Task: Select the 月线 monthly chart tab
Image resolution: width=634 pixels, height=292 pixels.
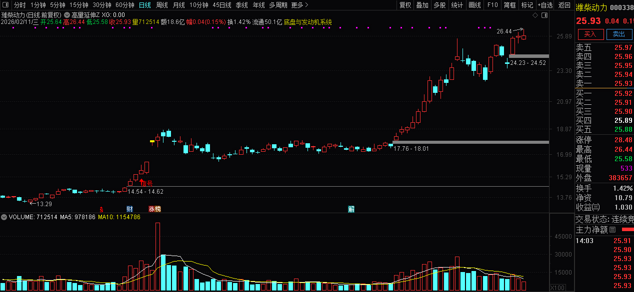Action: coord(178,5)
